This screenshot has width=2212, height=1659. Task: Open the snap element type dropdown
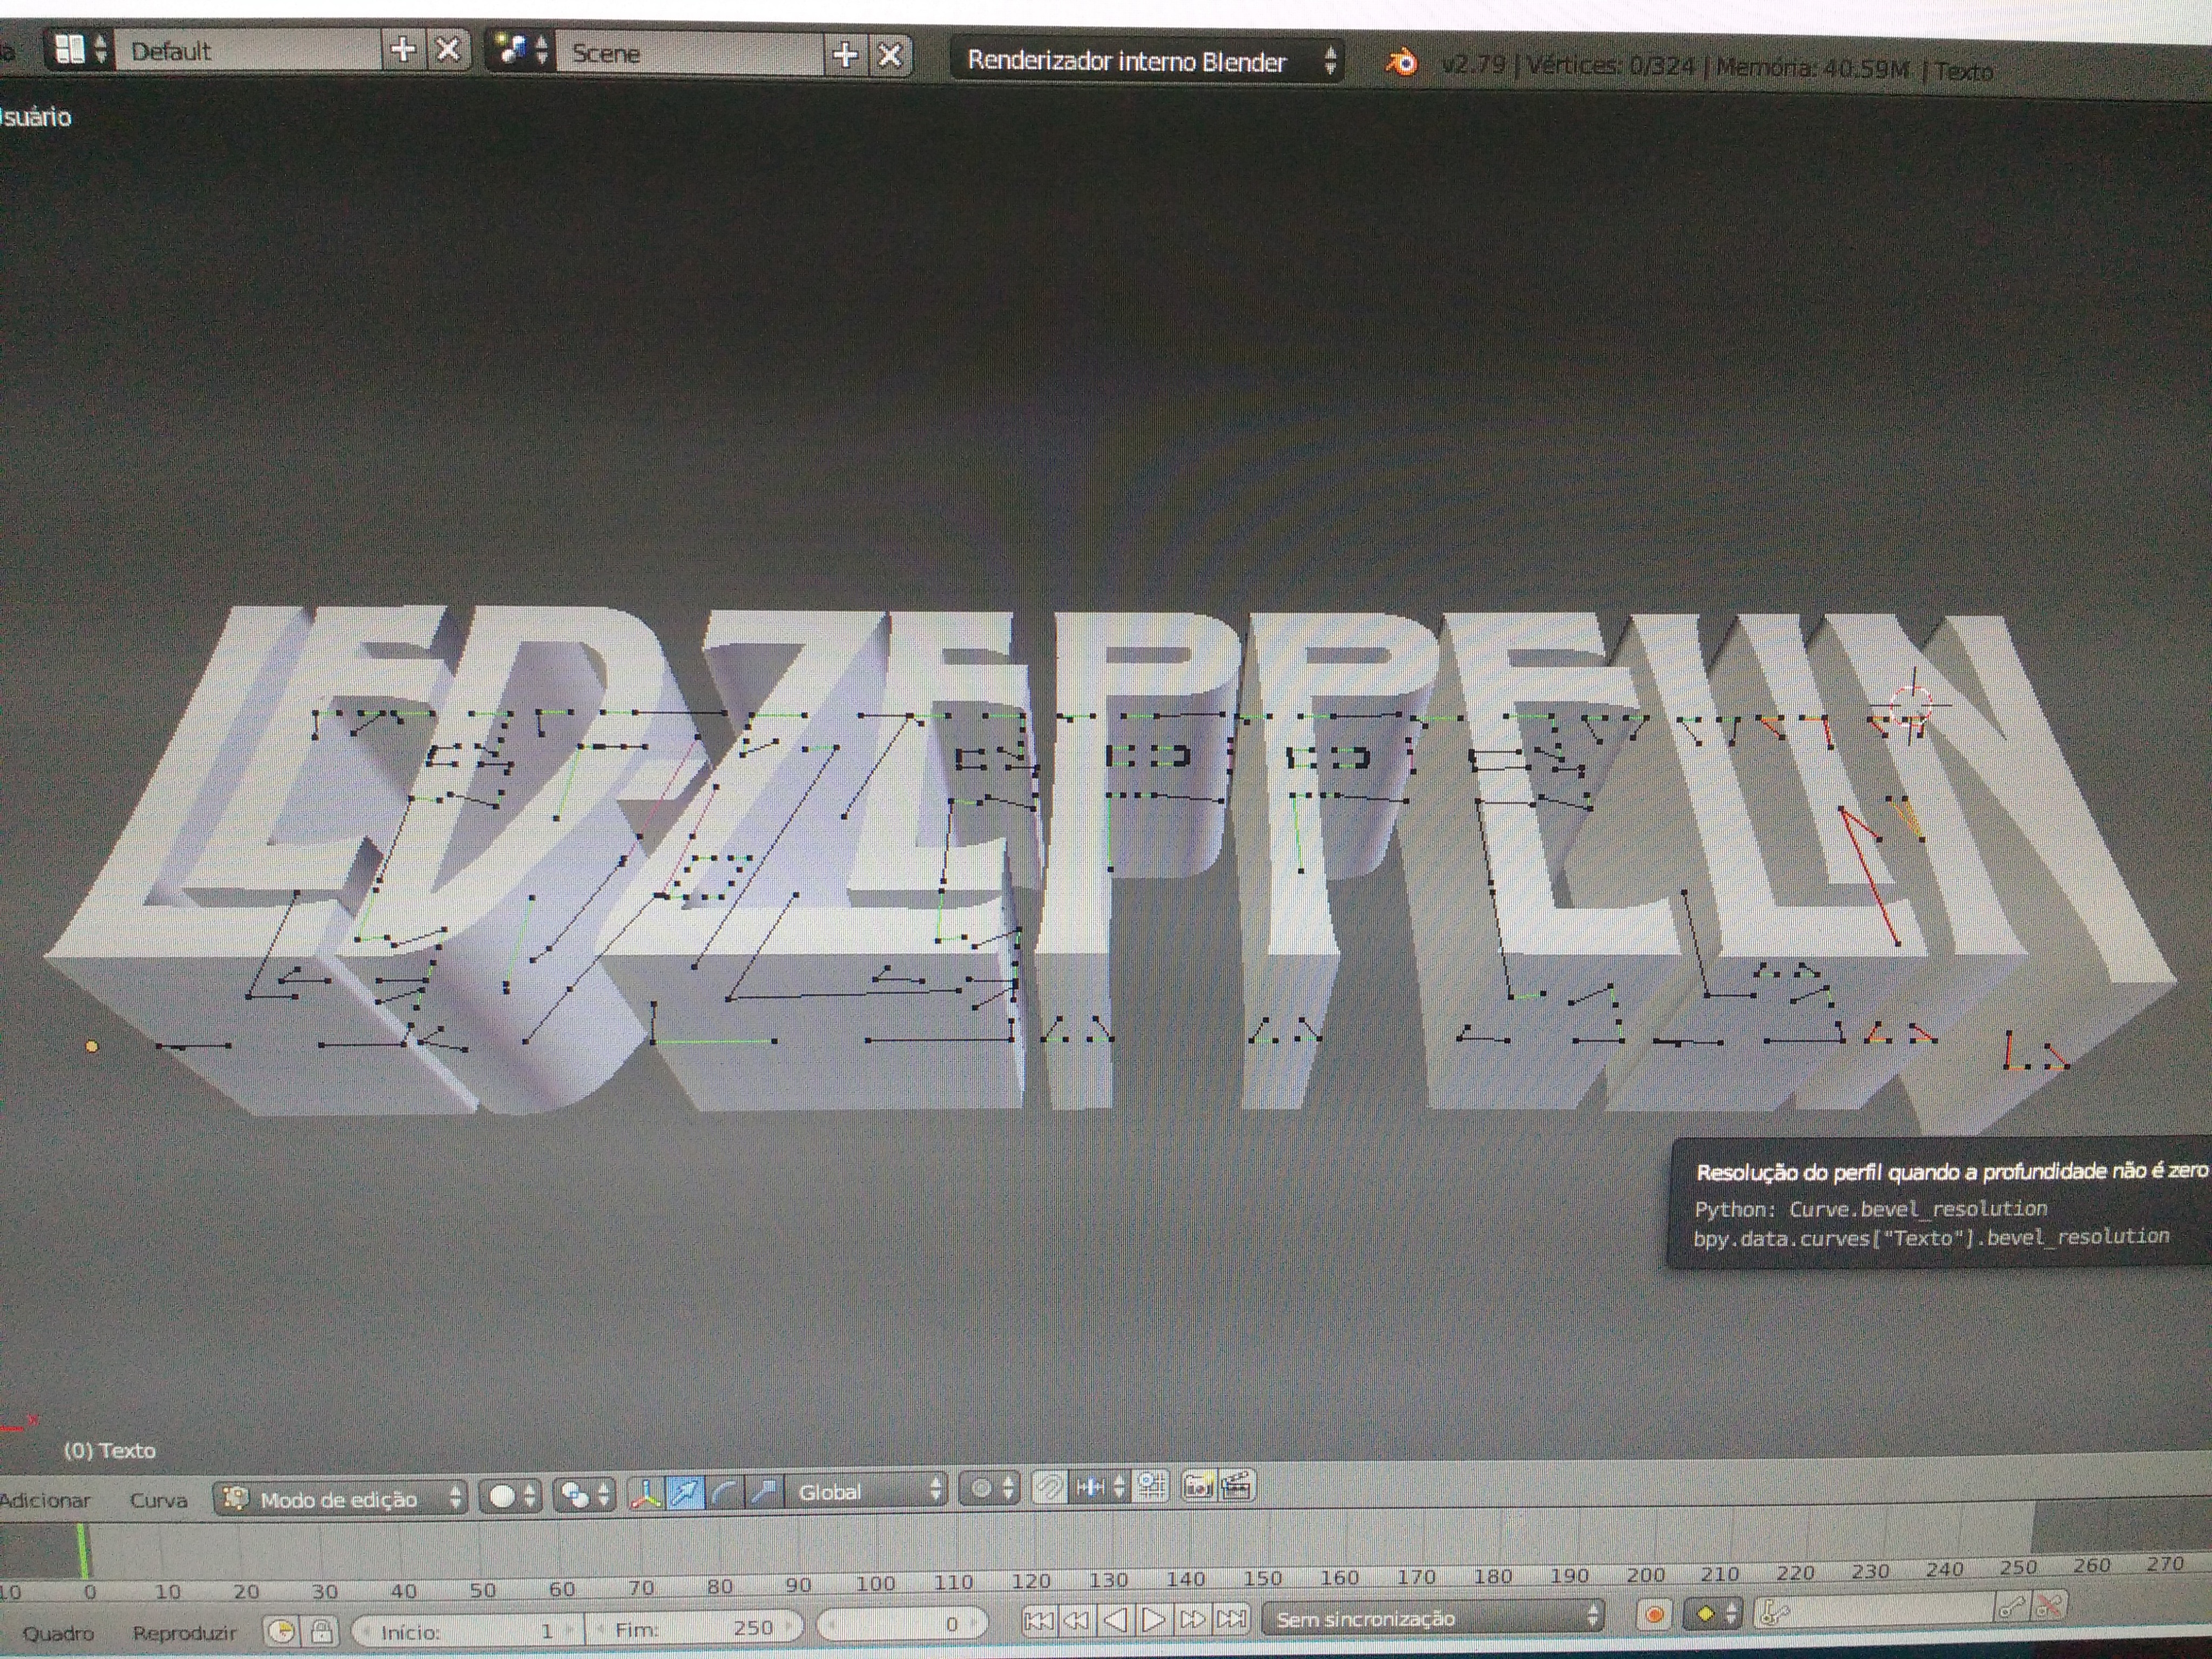click(x=1099, y=1488)
